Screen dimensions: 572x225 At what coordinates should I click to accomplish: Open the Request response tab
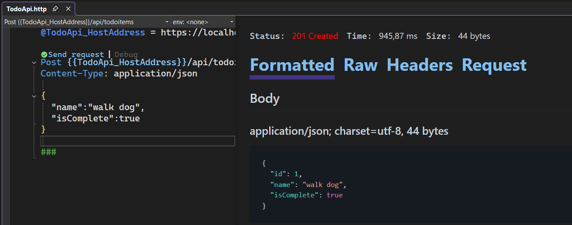point(494,65)
